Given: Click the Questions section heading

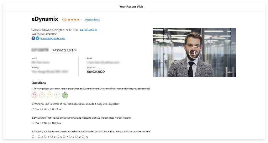Looking at the screenshot, I should tap(39, 83).
